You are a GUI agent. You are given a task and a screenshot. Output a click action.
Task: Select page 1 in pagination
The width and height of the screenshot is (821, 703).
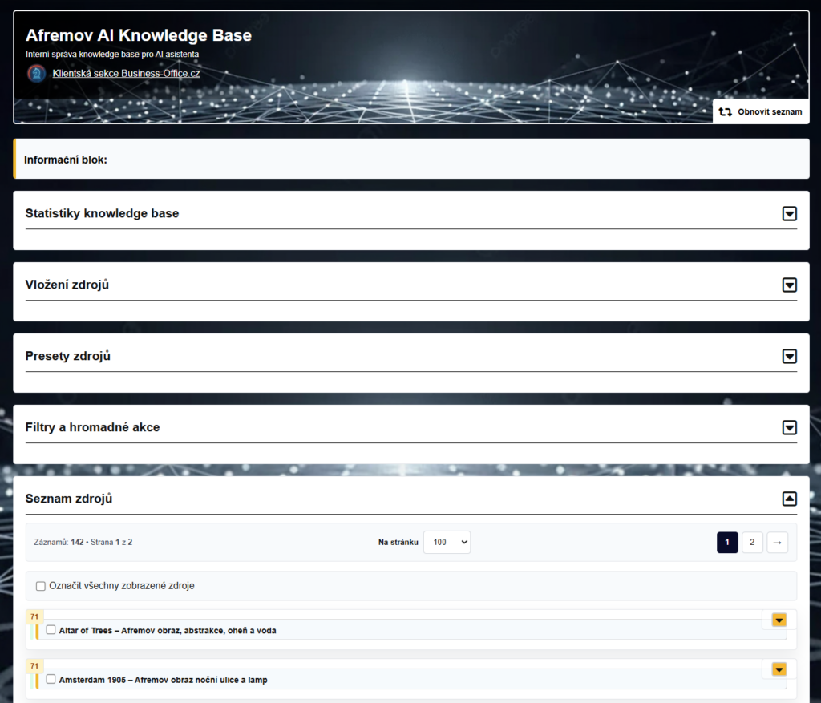(x=727, y=543)
